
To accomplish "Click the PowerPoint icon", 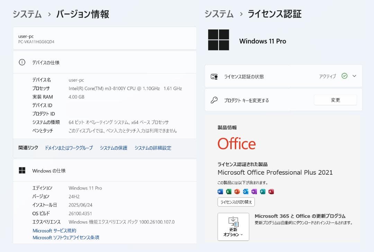I will (x=237, y=191).
